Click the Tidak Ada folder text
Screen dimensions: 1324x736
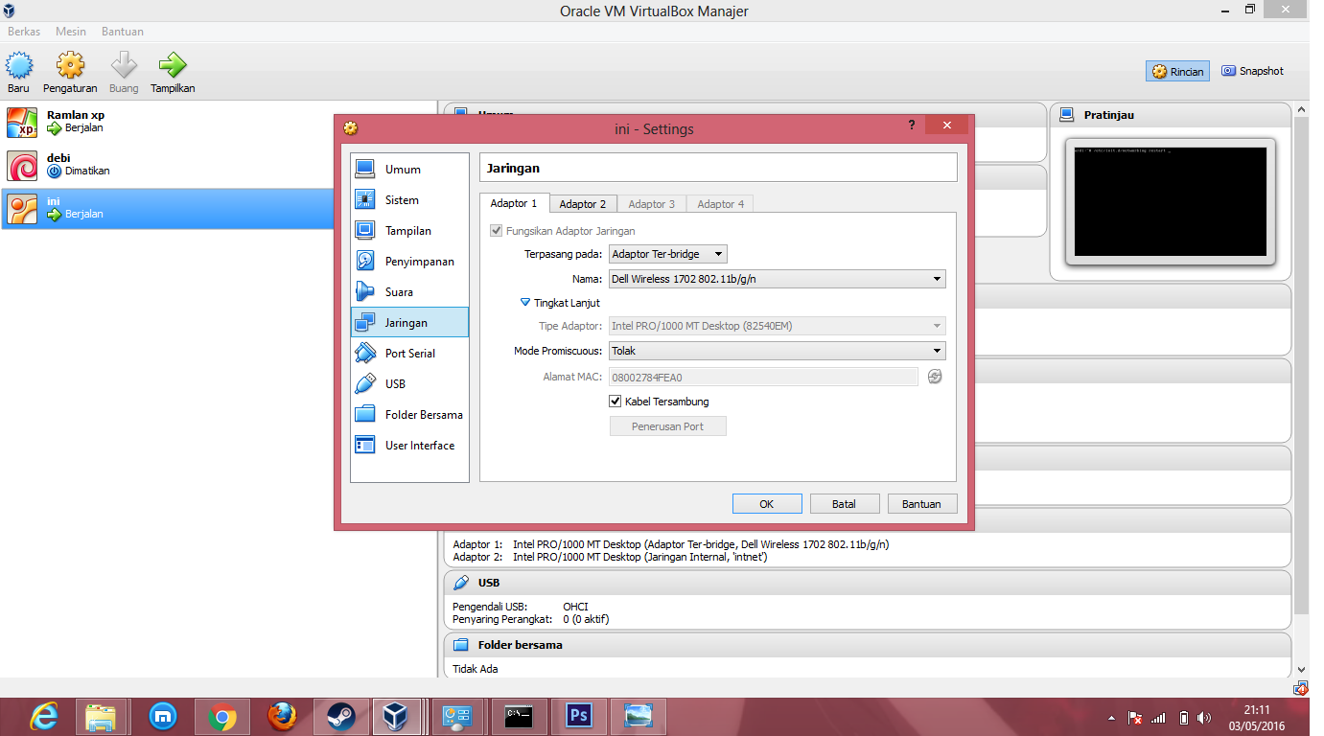coord(475,669)
